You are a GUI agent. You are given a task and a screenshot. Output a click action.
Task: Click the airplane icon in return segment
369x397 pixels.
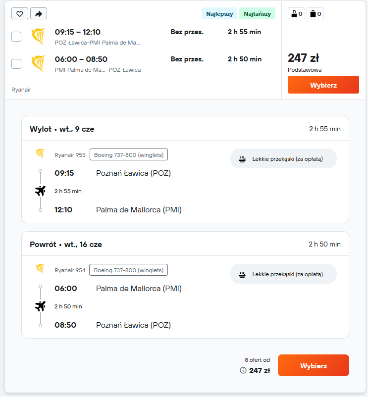click(40, 306)
